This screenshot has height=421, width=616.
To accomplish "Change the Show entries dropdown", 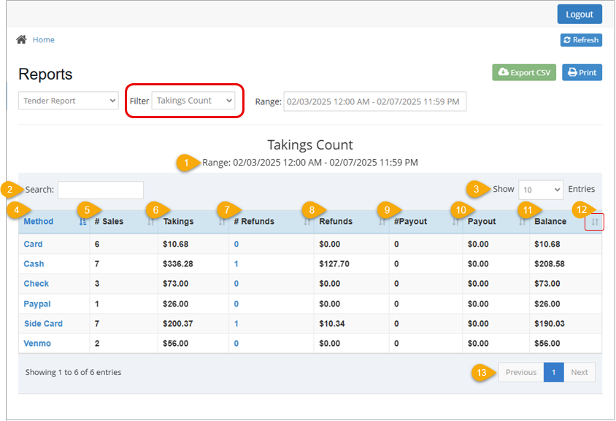I will pyautogui.click(x=540, y=189).
